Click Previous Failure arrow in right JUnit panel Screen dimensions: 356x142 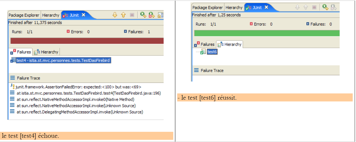[306, 7]
